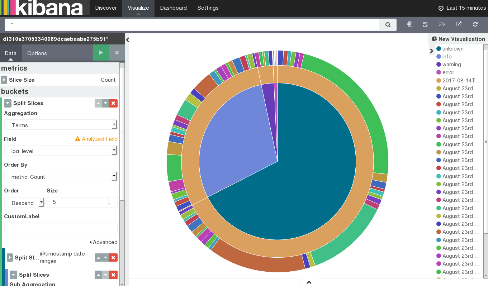
Task: Click the Share visualization icon
Action: pos(459,24)
